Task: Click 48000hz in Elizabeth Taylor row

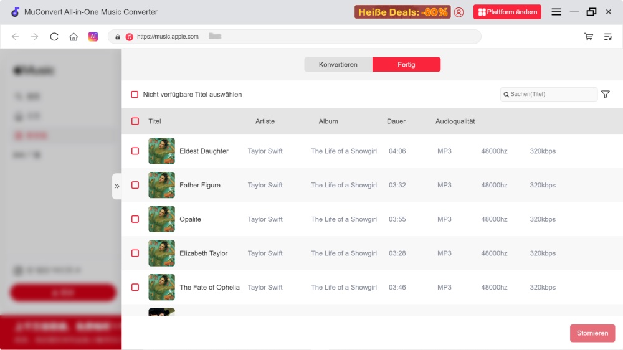Action: tap(494, 253)
